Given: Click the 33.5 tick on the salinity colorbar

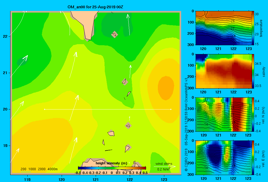Looking at the screenshot, I should pyautogui.click(x=258, y=86).
